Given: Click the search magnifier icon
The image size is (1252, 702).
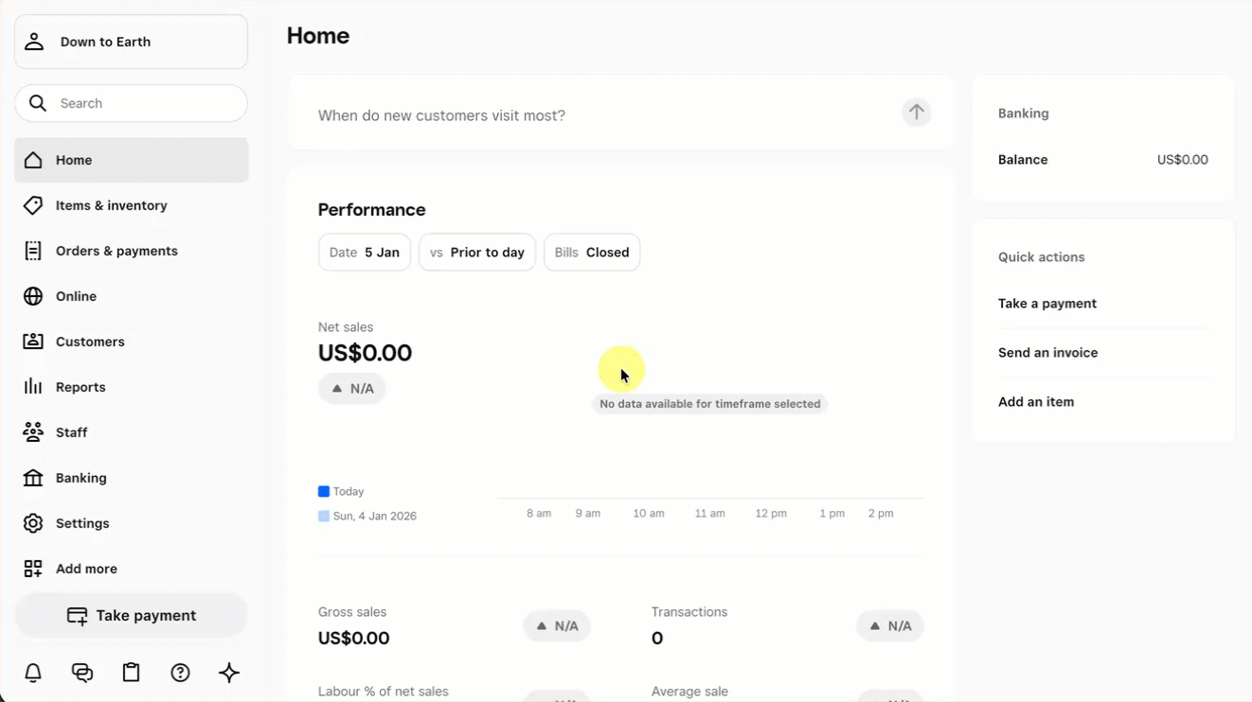Looking at the screenshot, I should click(38, 103).
